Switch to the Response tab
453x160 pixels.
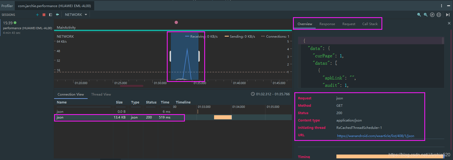pos(327,24)
